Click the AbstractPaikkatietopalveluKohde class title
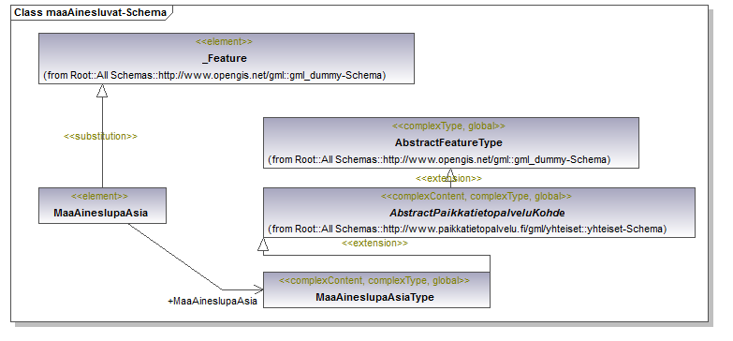 477,213
